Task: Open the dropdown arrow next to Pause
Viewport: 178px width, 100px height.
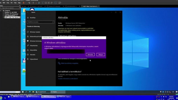Action: tap(26, 3)
